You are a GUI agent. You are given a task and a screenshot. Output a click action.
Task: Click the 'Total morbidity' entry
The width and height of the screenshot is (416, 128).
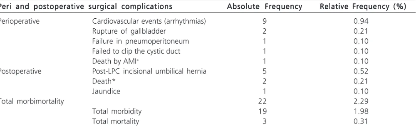tap(117, 111)
